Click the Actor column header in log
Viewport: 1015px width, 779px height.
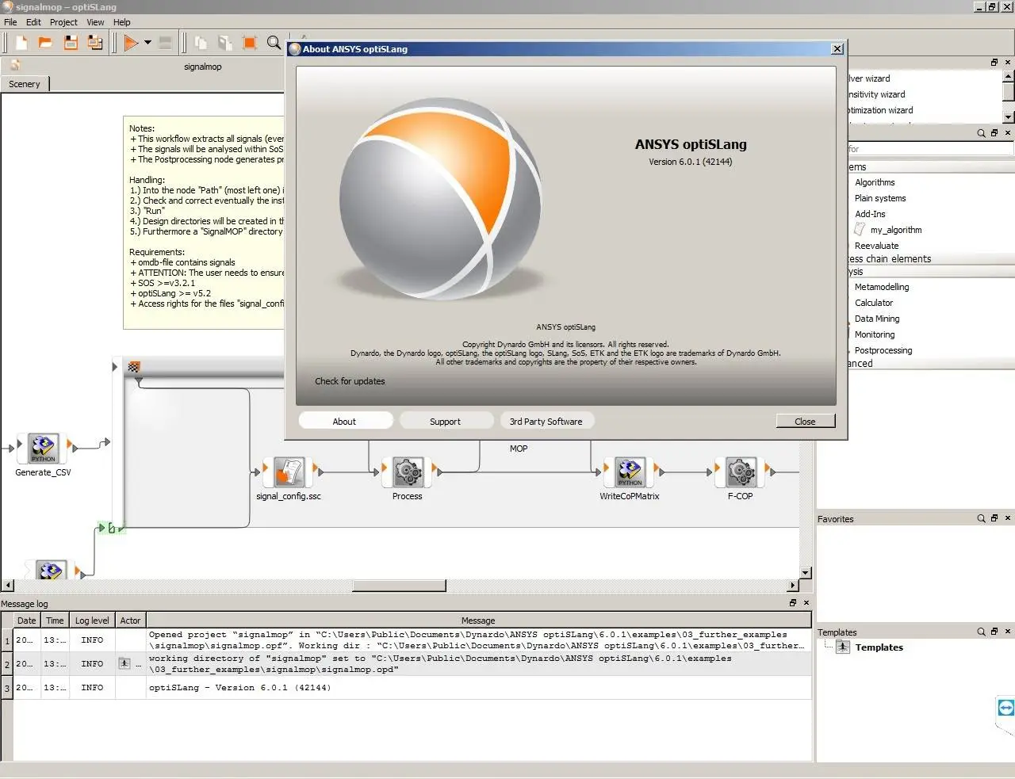tap(130, 621)
